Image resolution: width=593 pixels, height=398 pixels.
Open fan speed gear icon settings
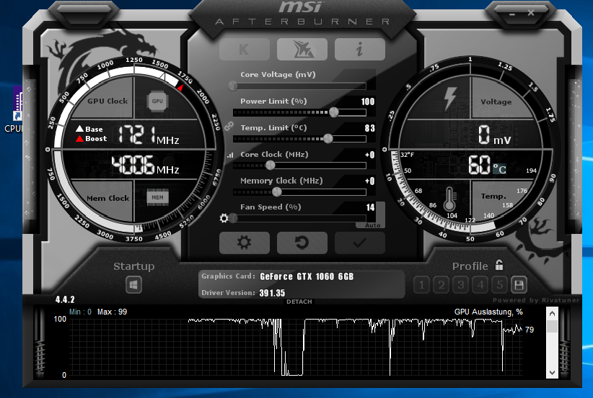pyautogui.click(x=224, y=218)
